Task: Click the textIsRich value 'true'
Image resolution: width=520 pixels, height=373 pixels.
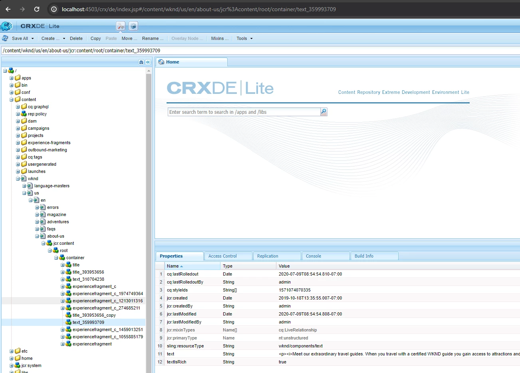Action: [282, 362]
